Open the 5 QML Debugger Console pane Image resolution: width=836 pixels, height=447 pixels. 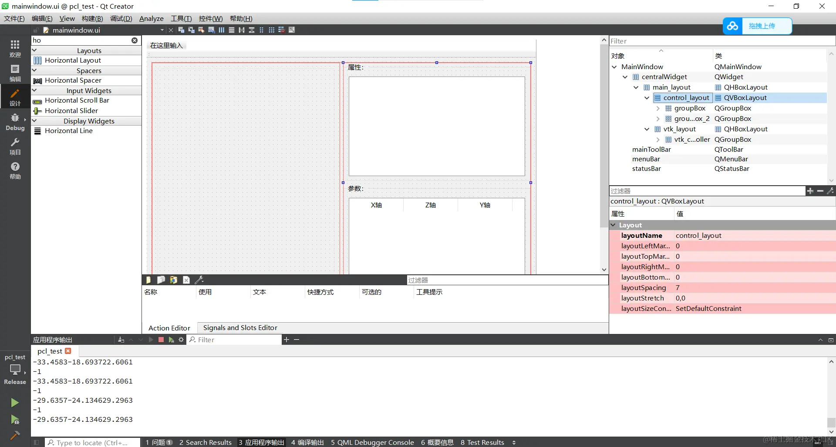[372, 442]
